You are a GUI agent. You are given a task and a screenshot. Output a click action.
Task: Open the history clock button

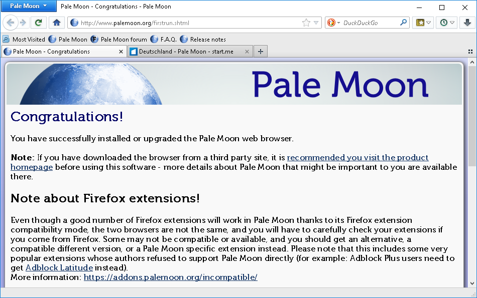pyautogui.click(x=444, y=23)
